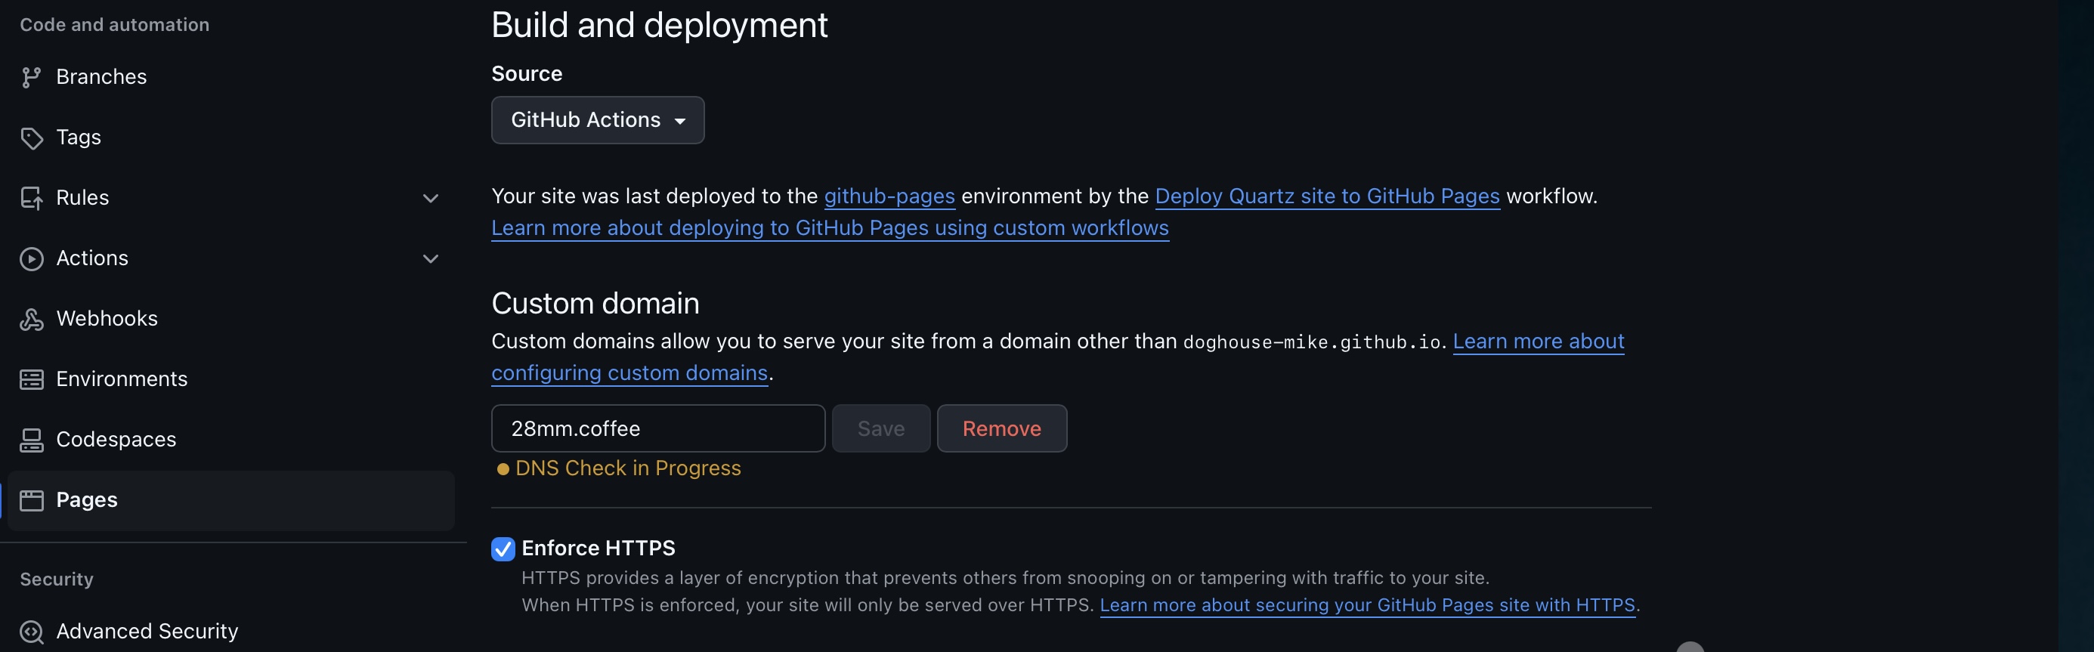The width and height of the screenshot is (2094, 652).
Task: Go to Webhooks settings
Action: coord(107,319)
